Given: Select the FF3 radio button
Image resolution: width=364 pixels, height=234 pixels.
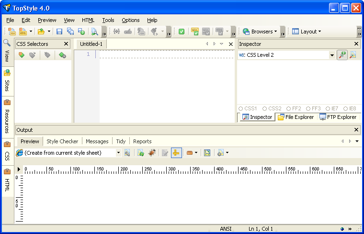Looking at the screenshot, I should [x=309, y=108].
